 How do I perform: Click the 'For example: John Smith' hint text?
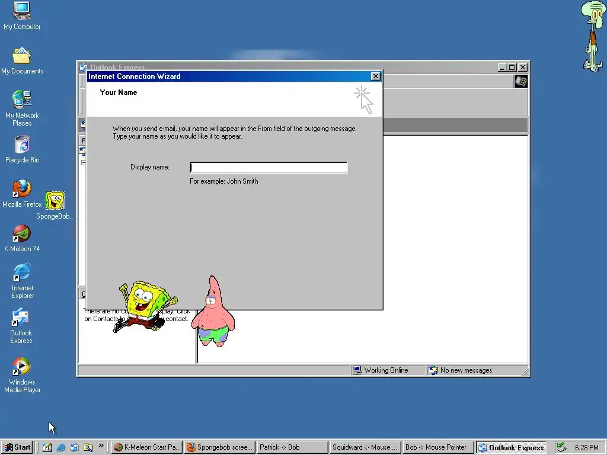tap(223, 181)
